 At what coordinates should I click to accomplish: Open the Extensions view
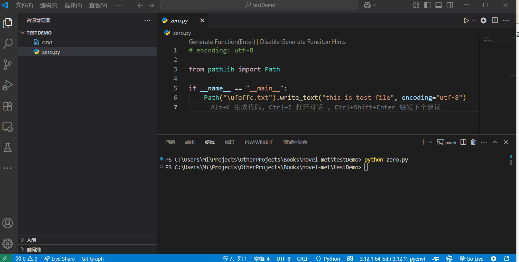click(x=8, y=106)
